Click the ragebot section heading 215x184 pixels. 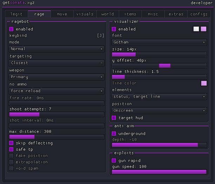point(20,21)
